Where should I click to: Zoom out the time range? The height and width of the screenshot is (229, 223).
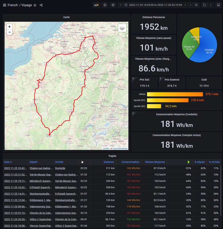tap(196, 5)
